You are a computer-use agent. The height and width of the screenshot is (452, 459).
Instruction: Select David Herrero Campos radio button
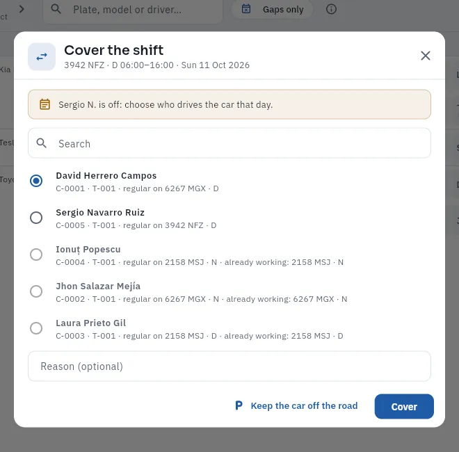(36, 181)
